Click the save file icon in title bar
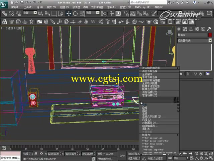The width and height of the screenshot is (214, 161). click(22, 2)
